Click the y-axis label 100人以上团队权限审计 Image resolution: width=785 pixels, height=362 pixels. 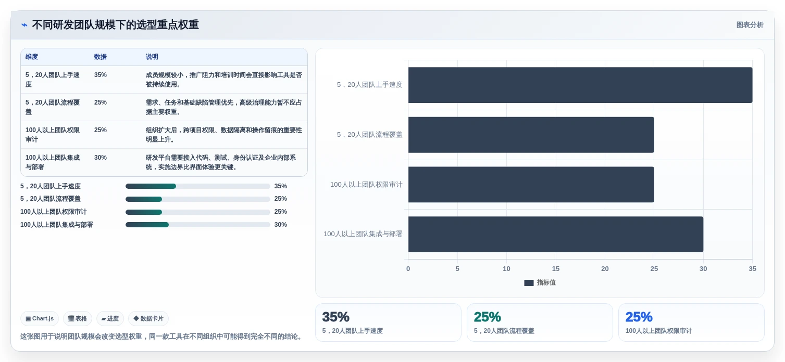366,185
